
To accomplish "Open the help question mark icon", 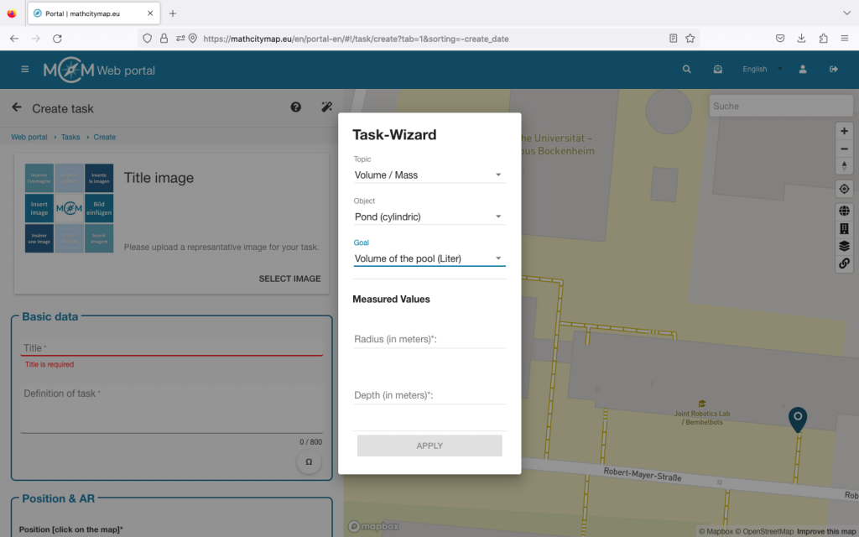I will point(296,107).
